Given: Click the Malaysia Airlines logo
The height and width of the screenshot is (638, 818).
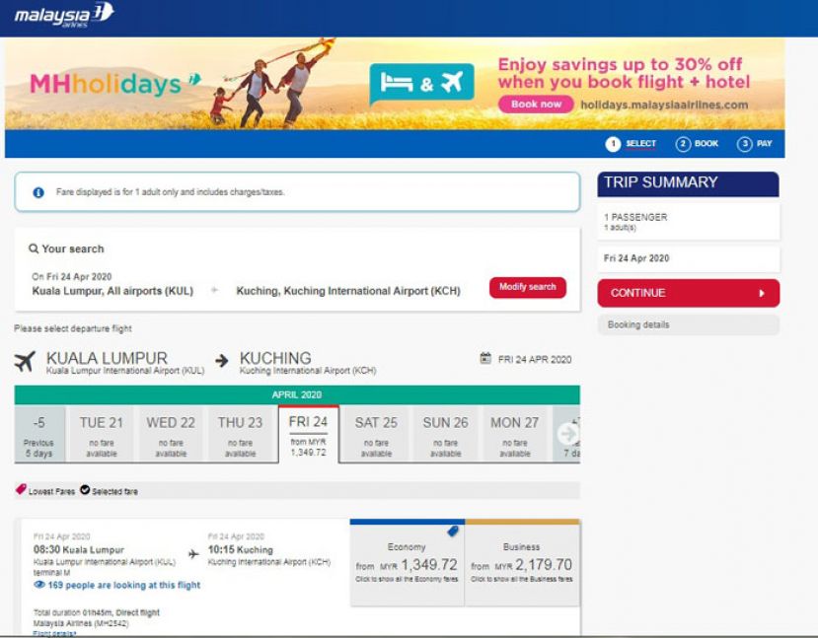Looking at the screenshot, I should point(64,14).
